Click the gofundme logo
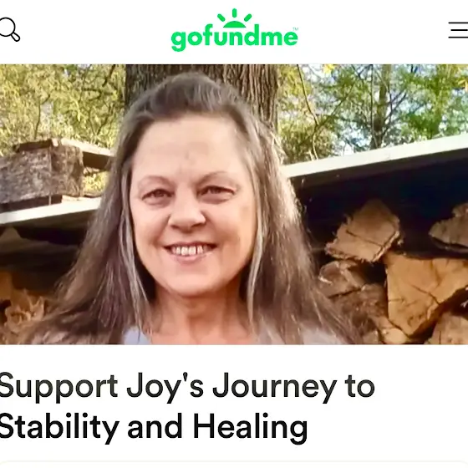 234,30
